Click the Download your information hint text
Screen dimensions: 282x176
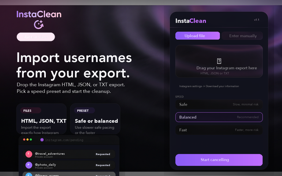[209, 86]
